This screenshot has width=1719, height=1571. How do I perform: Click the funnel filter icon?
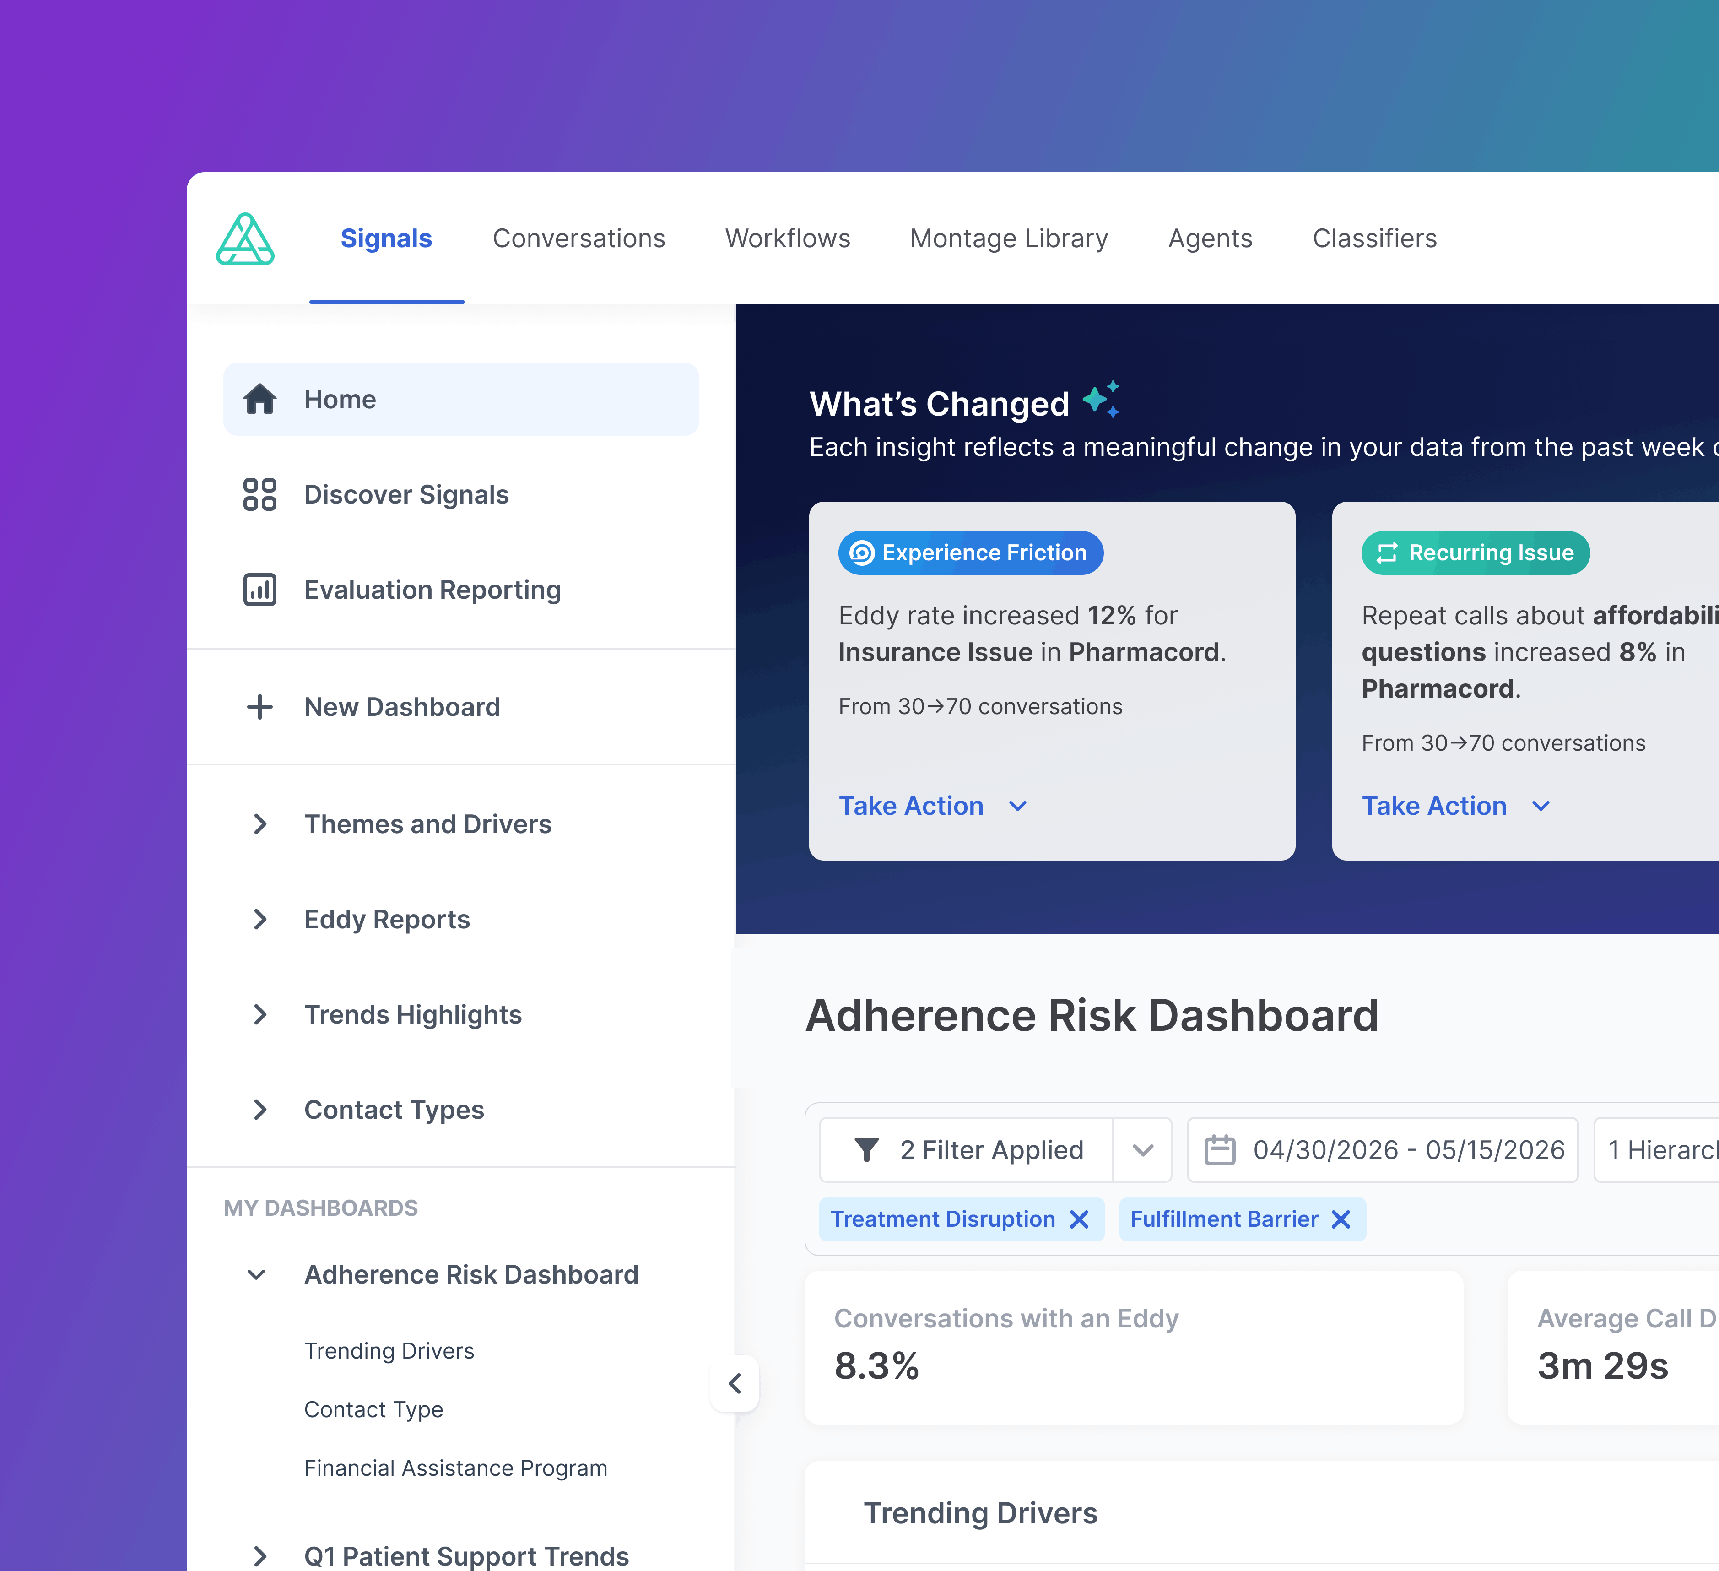pyautogui.click(x=866, y=1150)
